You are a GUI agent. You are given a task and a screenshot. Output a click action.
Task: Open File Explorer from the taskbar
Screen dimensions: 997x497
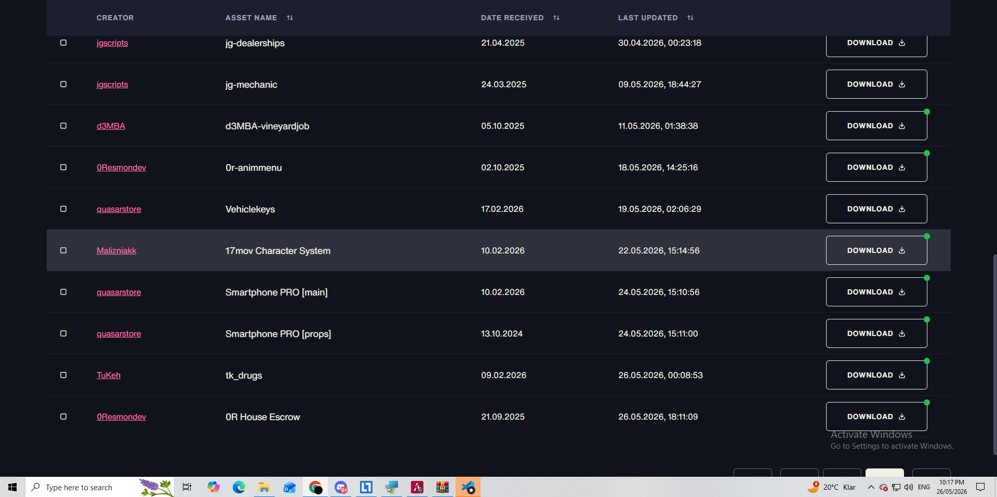point(264,487)
